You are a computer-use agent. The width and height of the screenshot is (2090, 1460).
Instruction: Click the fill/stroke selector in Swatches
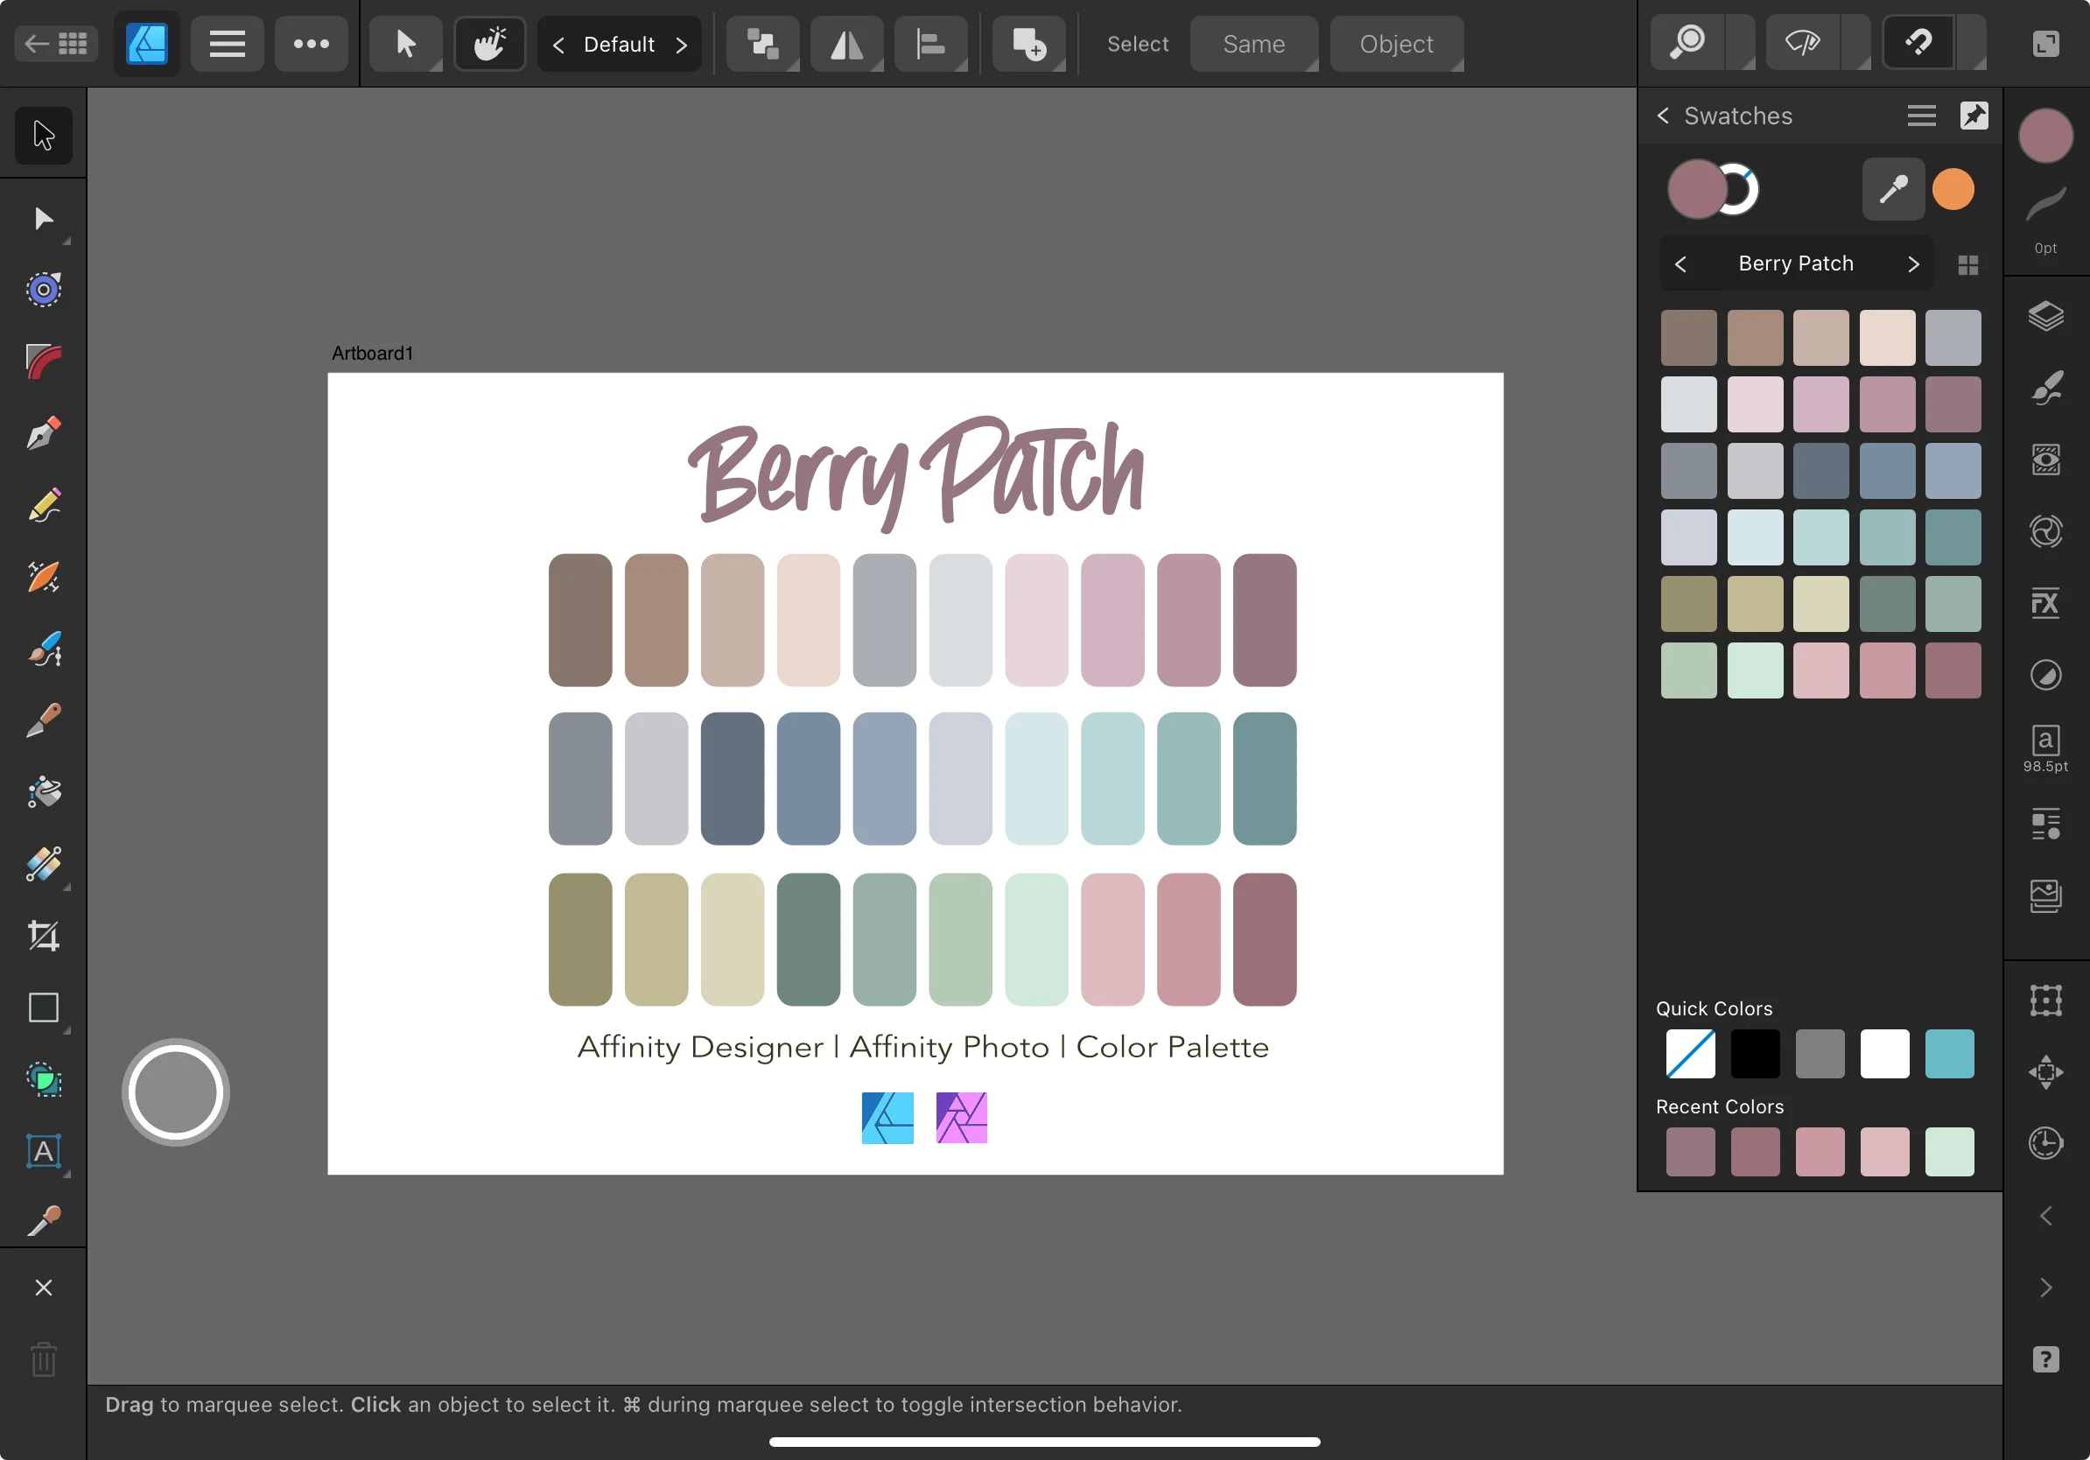click(1712, 189)
